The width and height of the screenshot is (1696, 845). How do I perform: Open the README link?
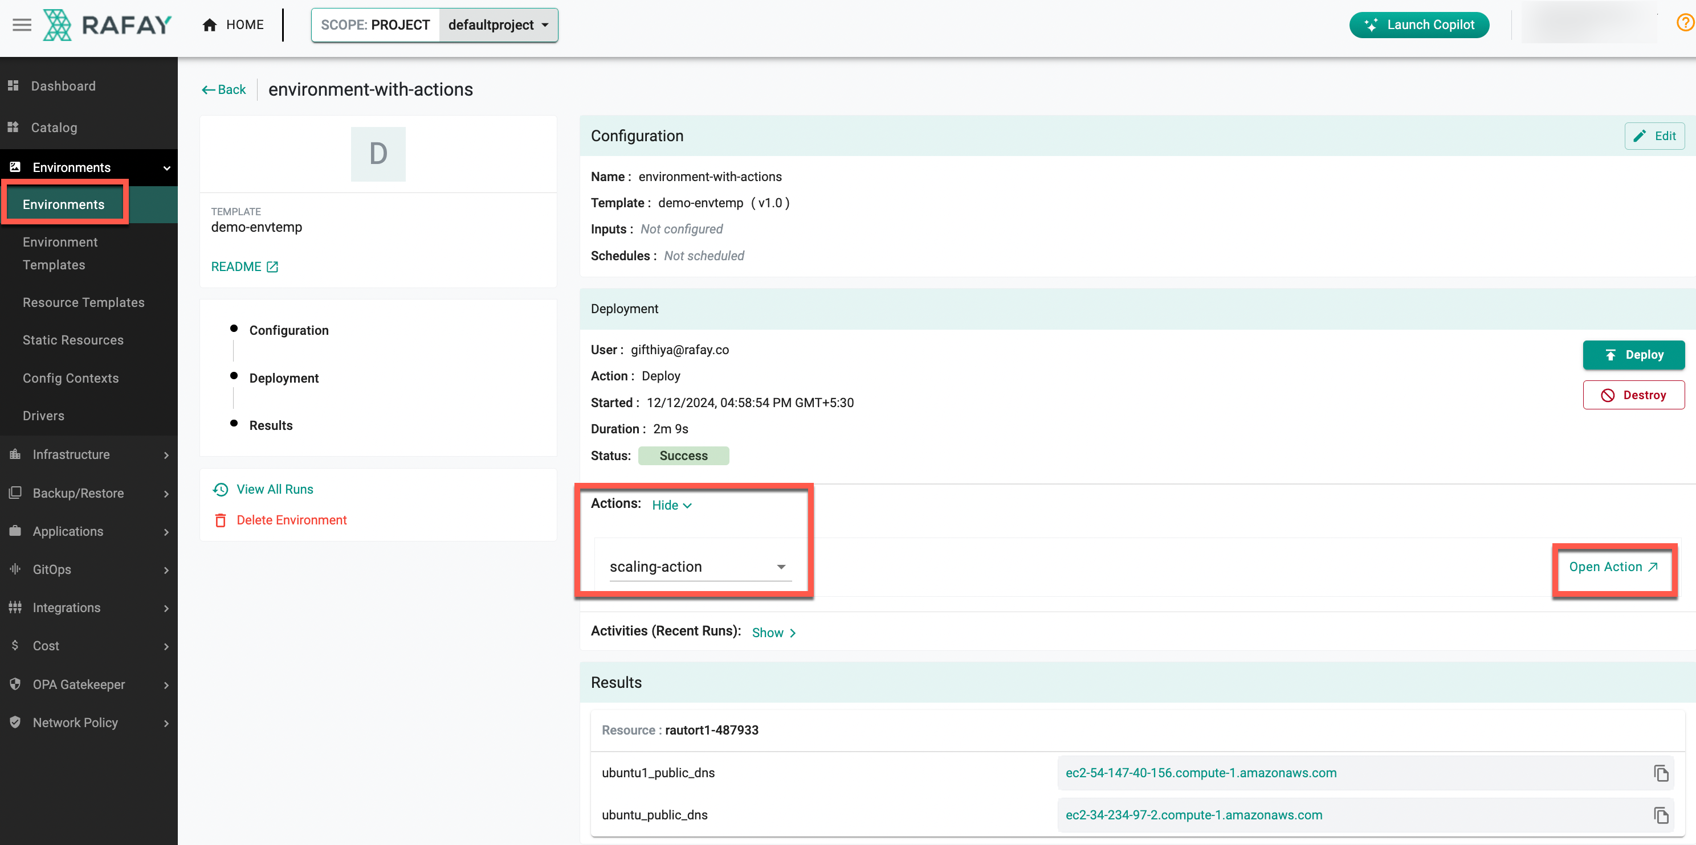click(236, 266)
